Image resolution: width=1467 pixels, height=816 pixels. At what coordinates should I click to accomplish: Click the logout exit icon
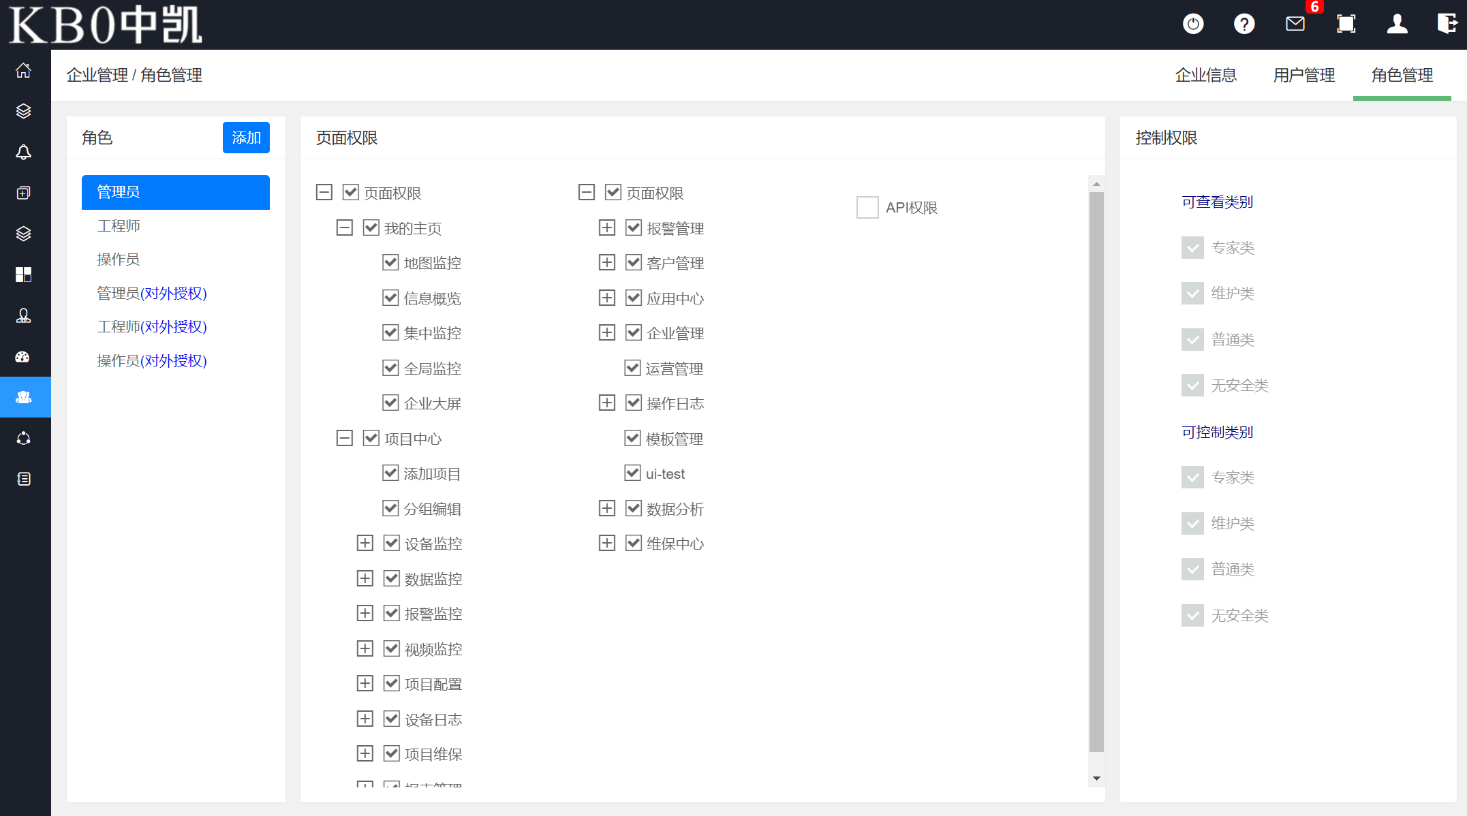(x=1447, y=24)
